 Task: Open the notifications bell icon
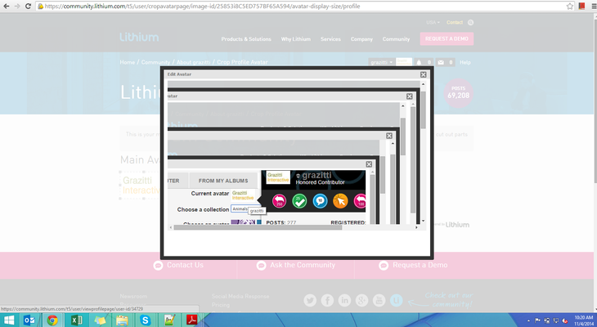coord(419,62)
